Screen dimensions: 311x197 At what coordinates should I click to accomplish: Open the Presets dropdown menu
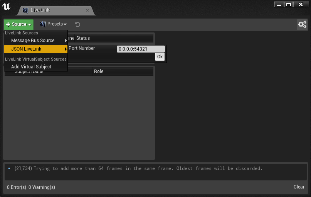[53, 24]
